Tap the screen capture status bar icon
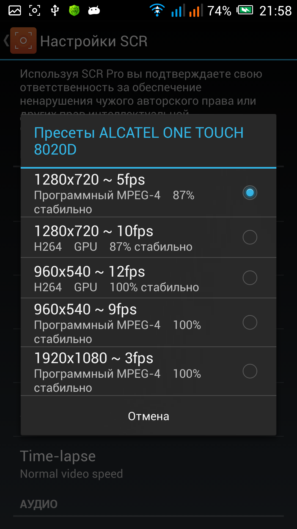Screen dimensions: 297x529 [x=35, y=11]
